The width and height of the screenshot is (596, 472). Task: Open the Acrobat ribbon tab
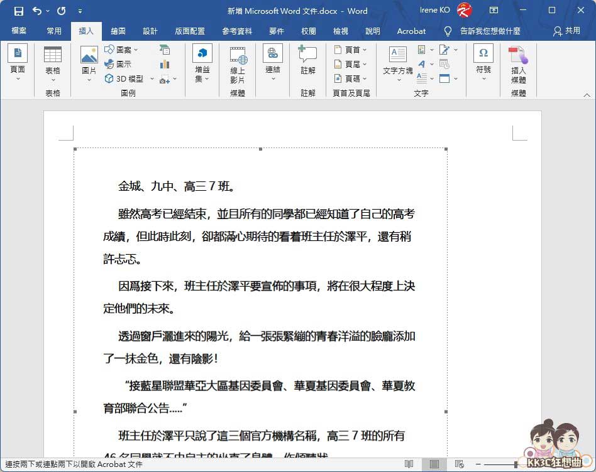point(411,31)
